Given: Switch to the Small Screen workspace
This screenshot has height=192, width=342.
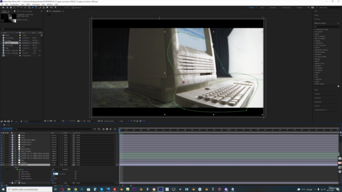Looking at the screenshot, I should coord(286,7).
